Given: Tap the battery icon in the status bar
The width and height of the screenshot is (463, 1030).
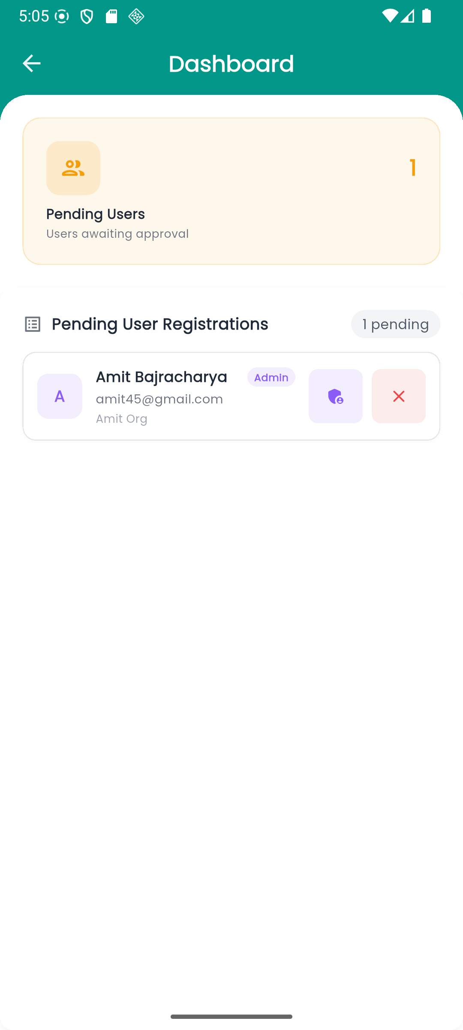Looking at the screenshot, I should coord(427,16).
